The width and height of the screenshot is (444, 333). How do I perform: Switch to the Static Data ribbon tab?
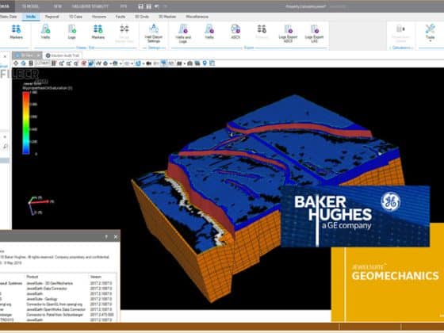point(9,17)
